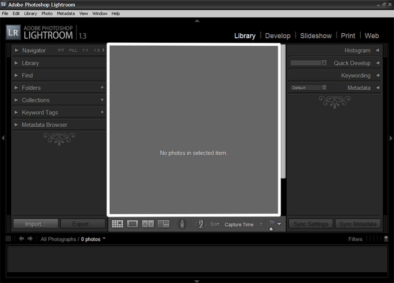The image size is (394, 283).
Task: Open the Metadata menu
Action: pos(66,14)
